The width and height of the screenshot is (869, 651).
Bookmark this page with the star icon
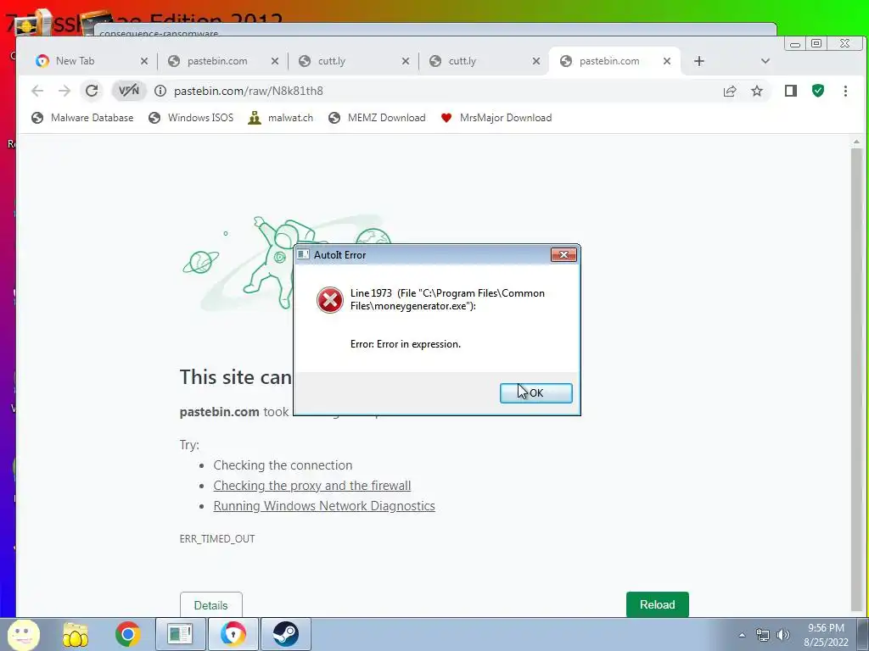pos(757,91)
